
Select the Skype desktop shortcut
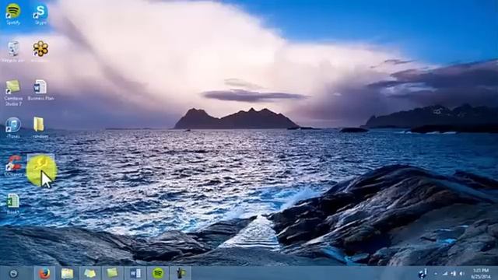tap(40, 14)
